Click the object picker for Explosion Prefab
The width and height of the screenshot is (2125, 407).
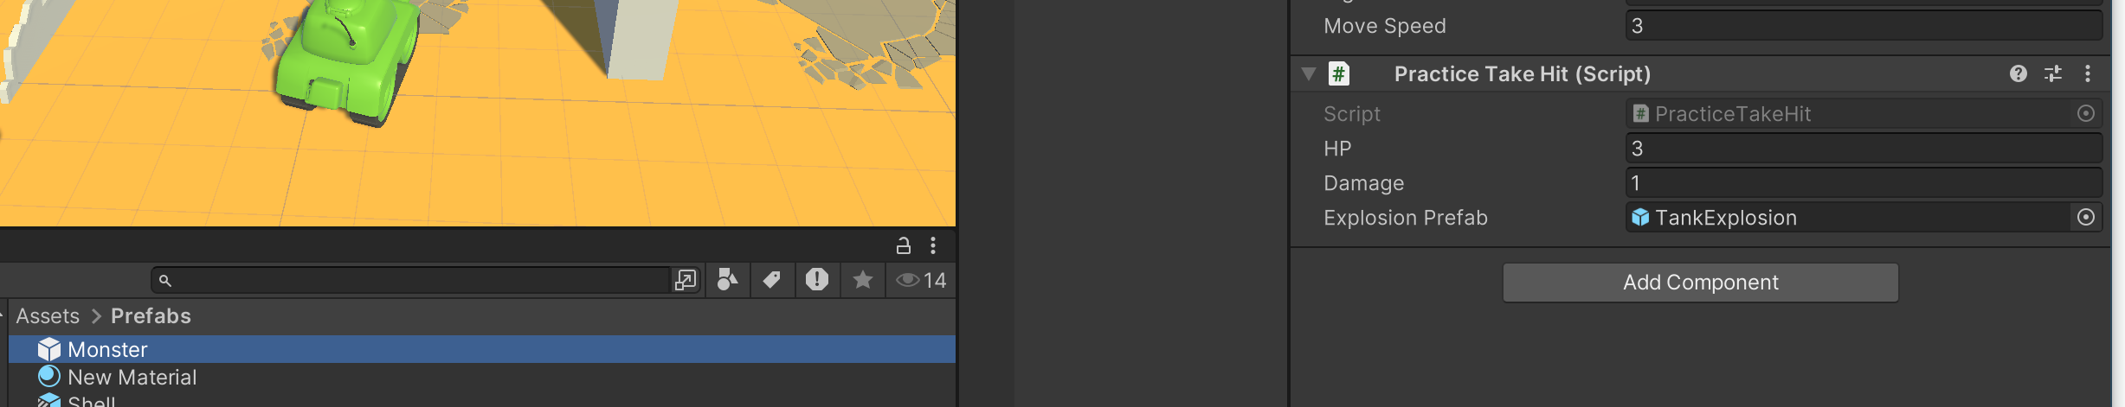[x=2086, y=218]
